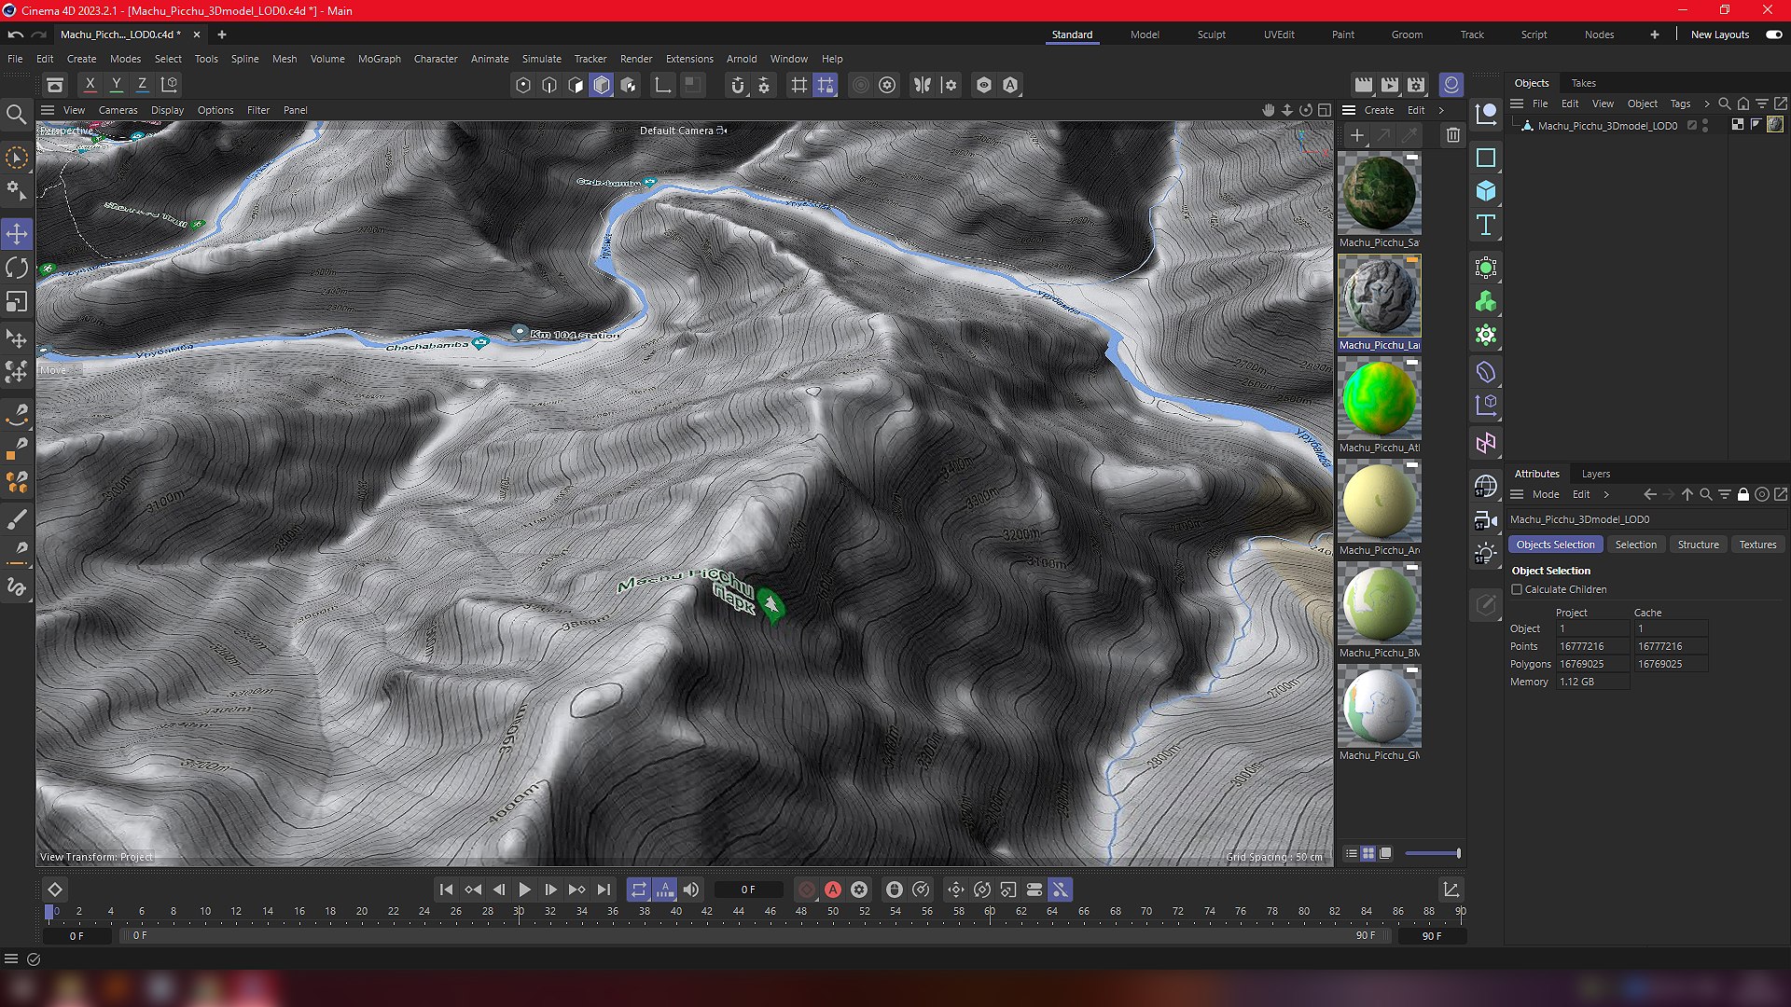Play the animation forward
Screen dimensions: 1791x1007
click(524, 890)
